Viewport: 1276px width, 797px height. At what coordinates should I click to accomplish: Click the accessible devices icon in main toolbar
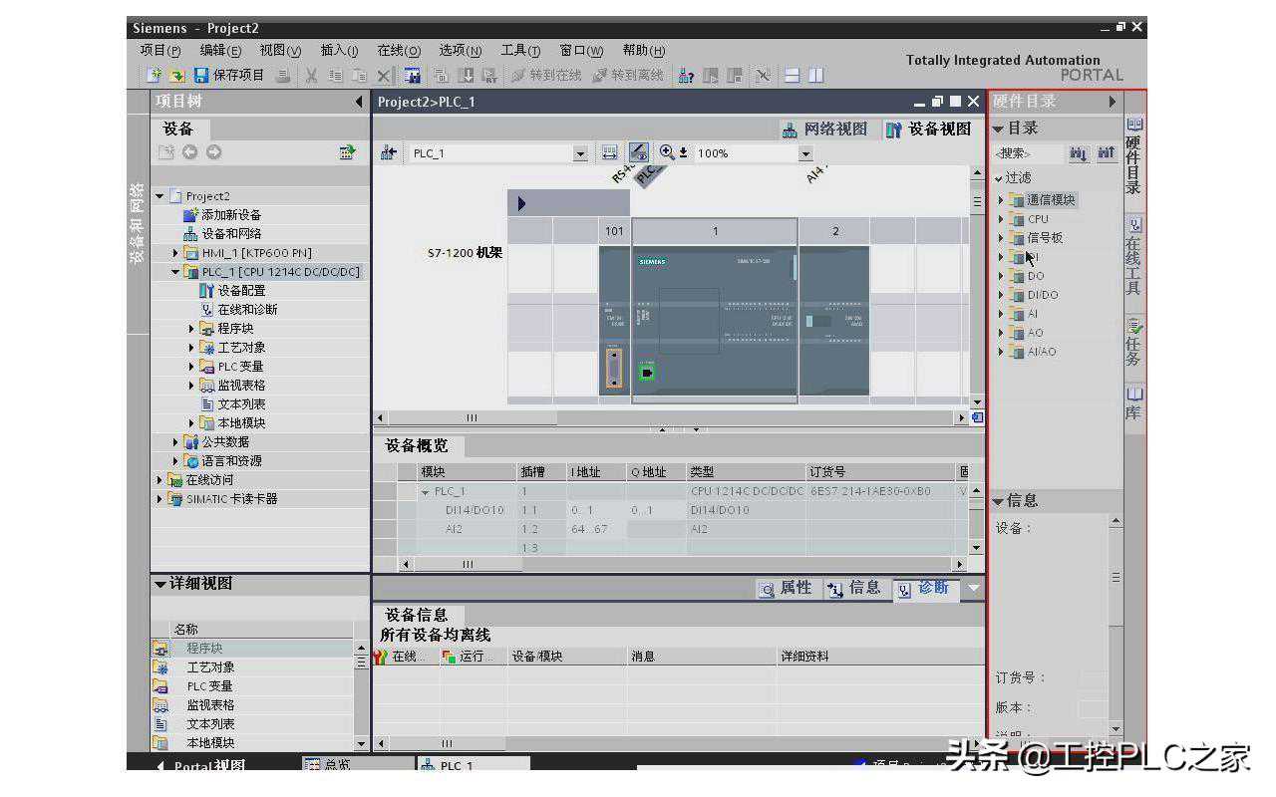pos(686,76)
